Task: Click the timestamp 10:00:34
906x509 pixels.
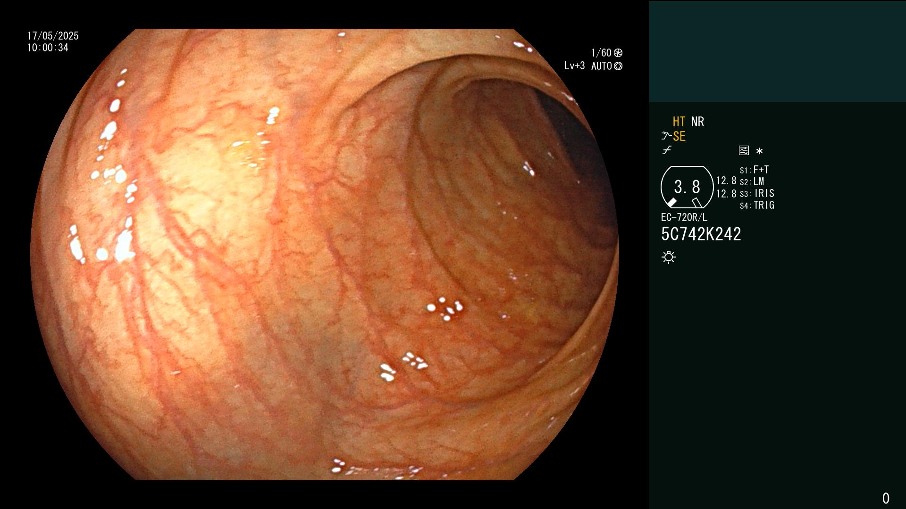Action: [x=48, y=48]
